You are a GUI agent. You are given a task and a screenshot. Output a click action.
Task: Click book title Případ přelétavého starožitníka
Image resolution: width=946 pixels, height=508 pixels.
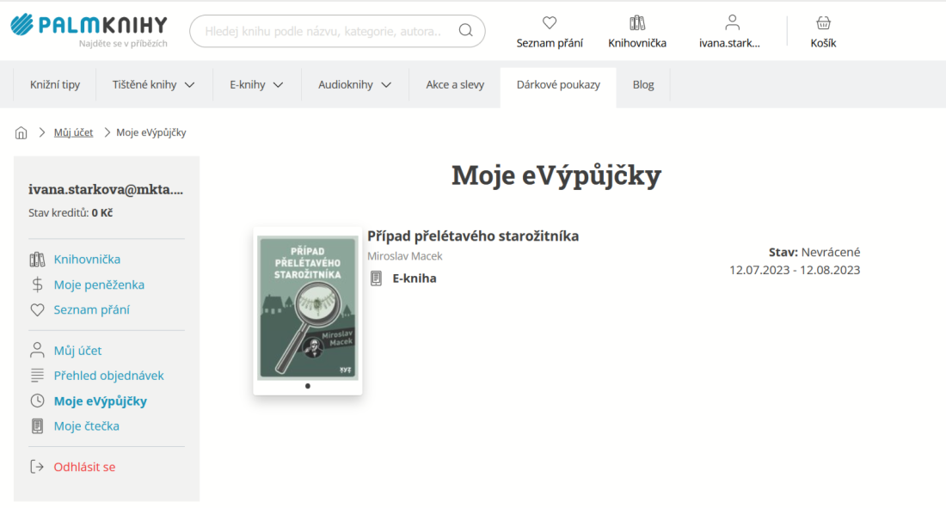point(473,236)
